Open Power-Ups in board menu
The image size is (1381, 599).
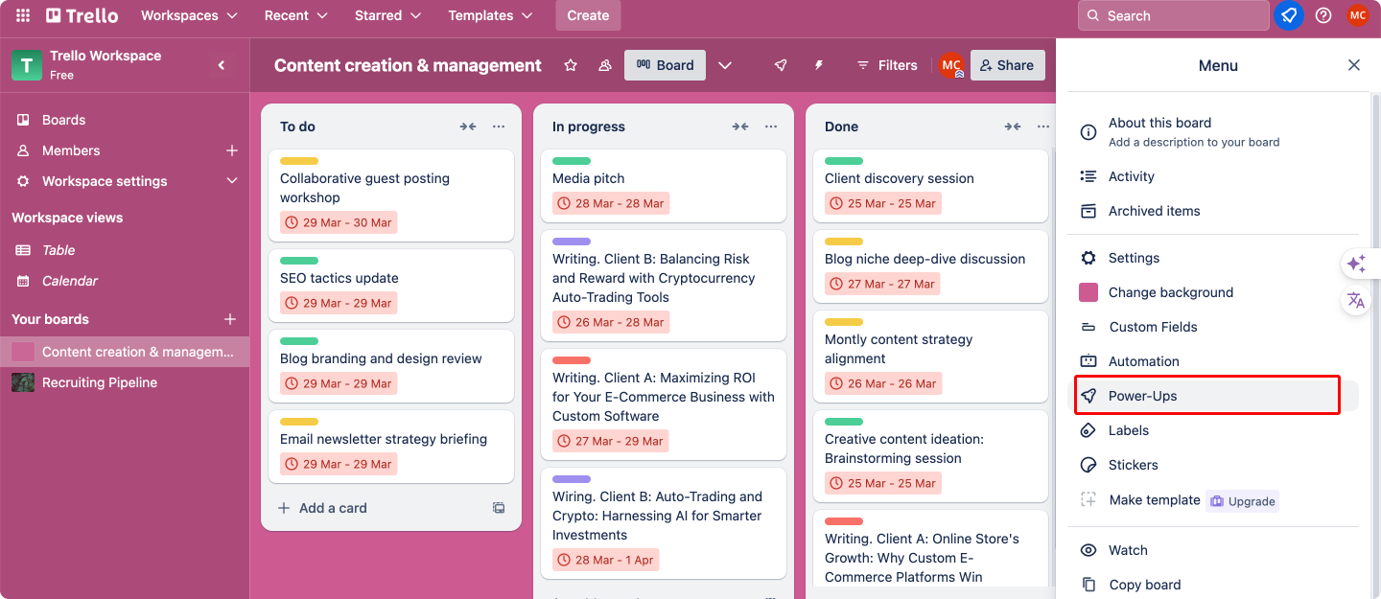tap(1213, 396)
